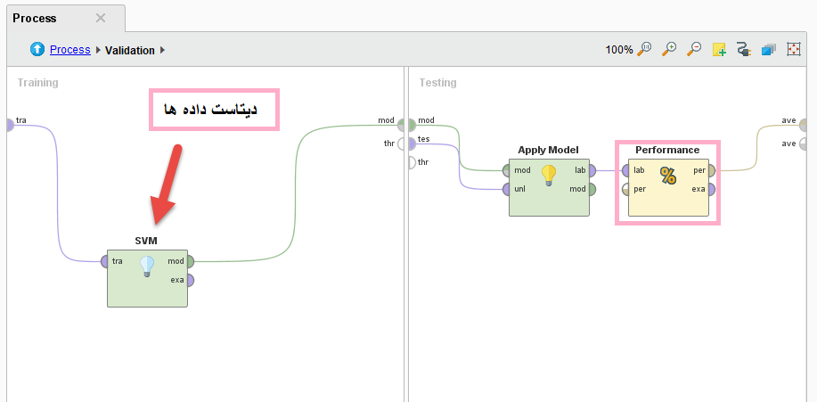Click the Validation breadcrumb label

coord(130,50)
